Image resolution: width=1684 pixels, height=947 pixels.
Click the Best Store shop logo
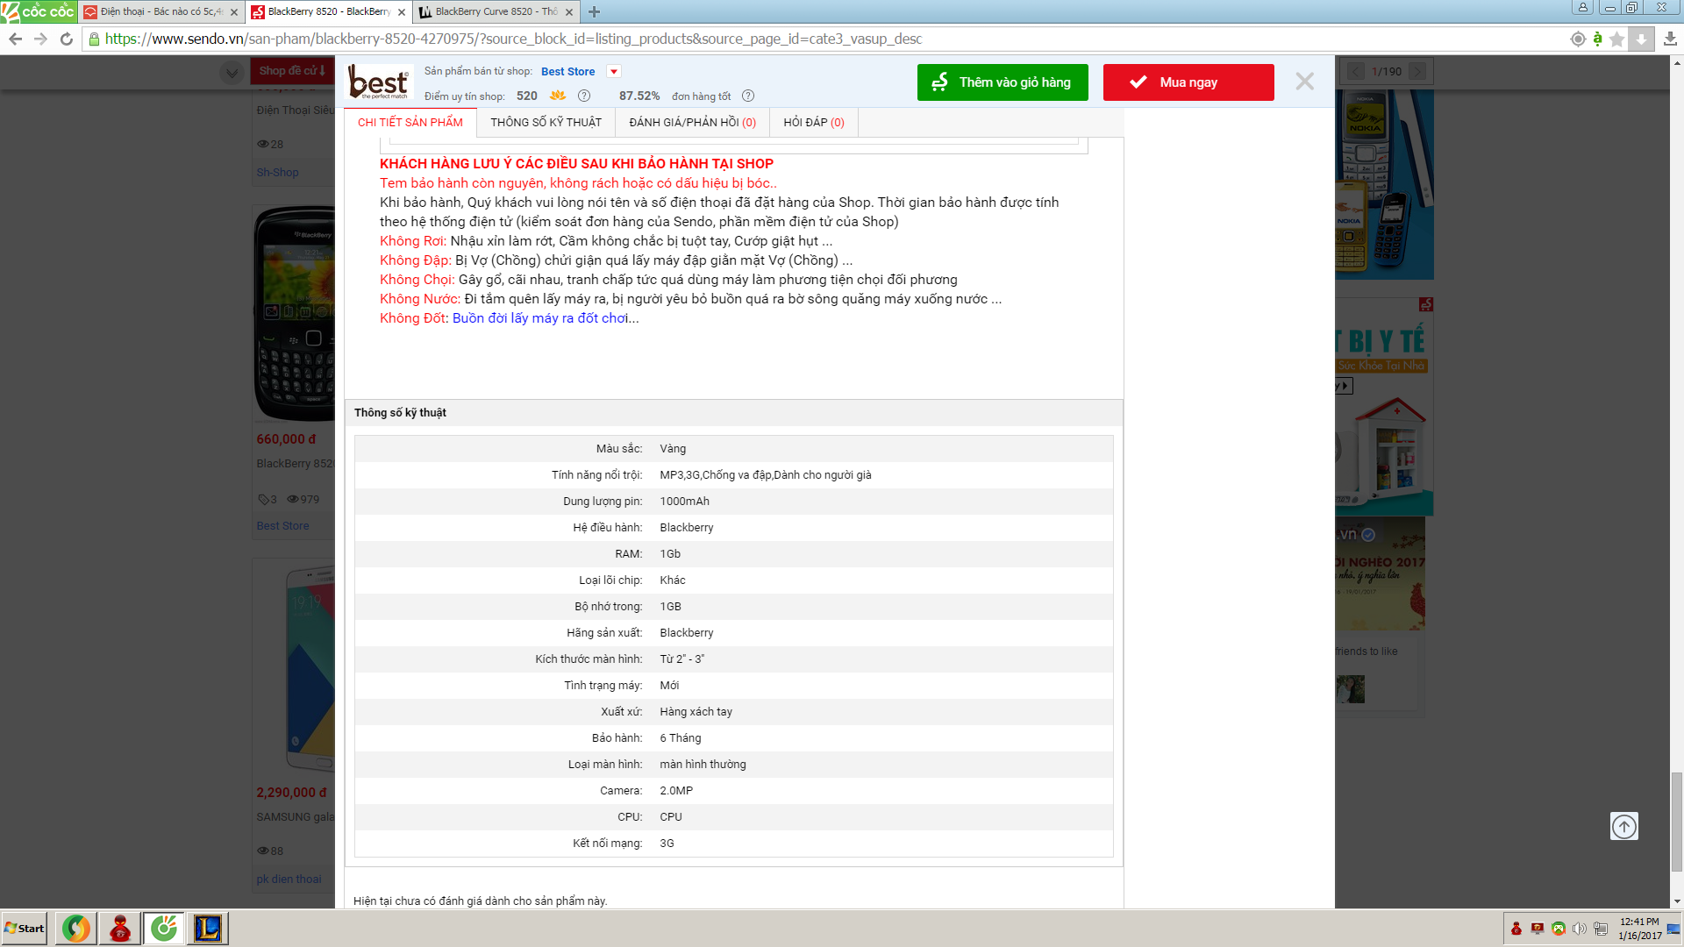(378, 82)
